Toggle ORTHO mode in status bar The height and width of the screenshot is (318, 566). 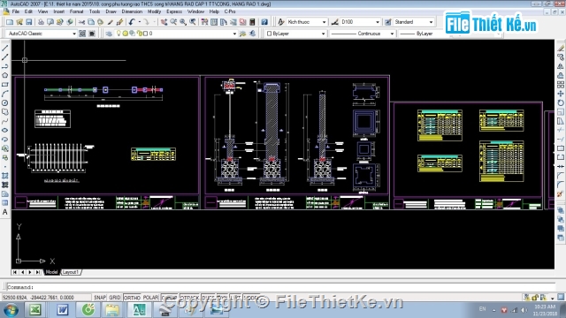point(132,298)
